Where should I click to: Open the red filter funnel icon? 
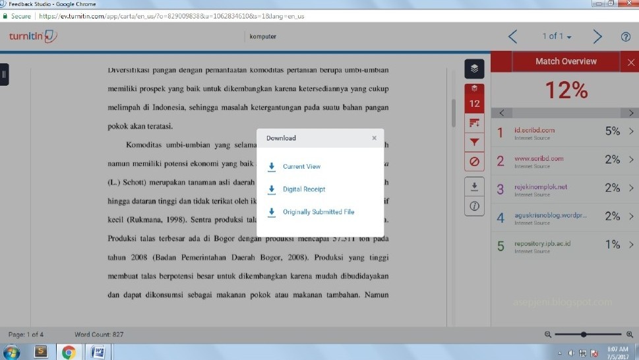(474, 142)
